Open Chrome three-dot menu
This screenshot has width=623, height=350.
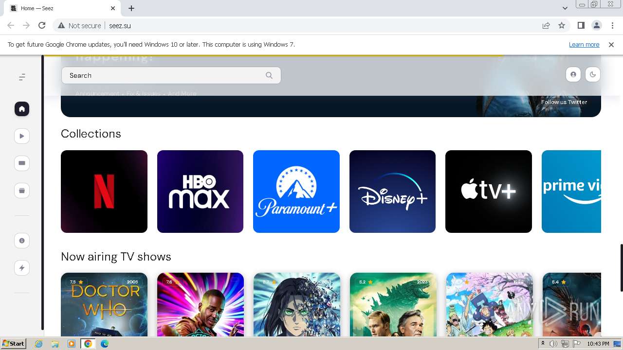coord(612,25)
